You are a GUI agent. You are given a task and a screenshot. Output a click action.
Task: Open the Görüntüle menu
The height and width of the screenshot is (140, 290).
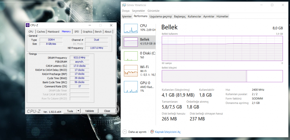[x=153, y=11]
